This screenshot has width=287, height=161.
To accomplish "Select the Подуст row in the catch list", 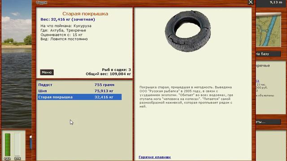I will click(80, 85).
